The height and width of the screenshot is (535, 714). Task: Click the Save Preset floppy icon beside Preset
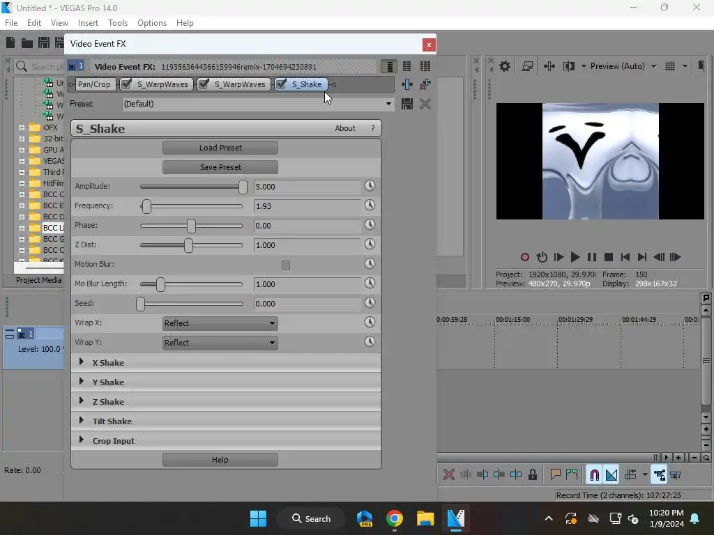407,104
